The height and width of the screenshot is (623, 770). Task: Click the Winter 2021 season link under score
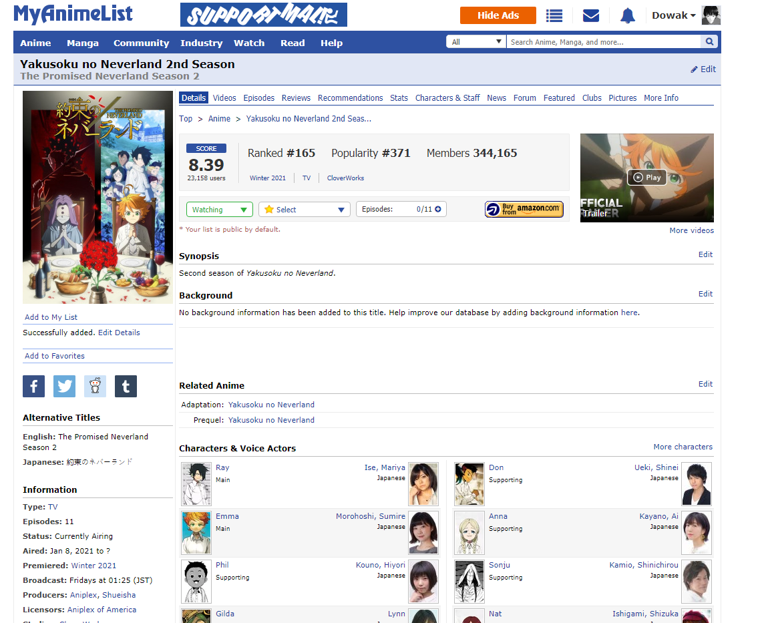click(268, 178)
